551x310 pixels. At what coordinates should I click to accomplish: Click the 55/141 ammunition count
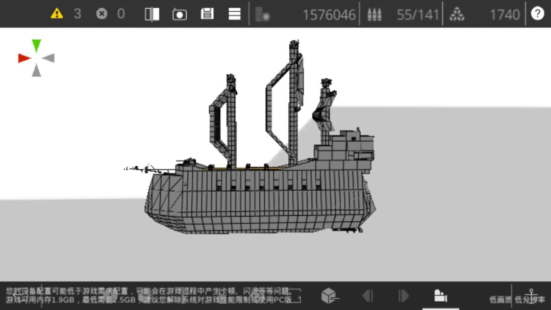click(x=418, y=15)
